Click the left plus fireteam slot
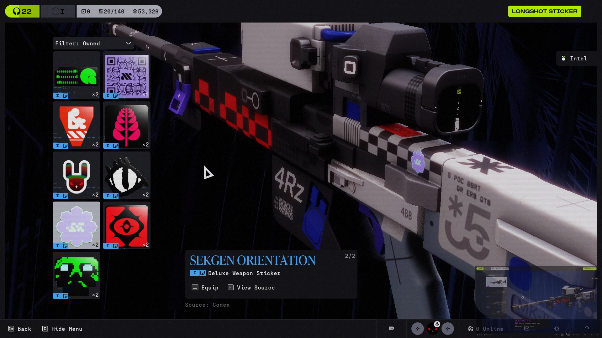 [x=417, y=329]
